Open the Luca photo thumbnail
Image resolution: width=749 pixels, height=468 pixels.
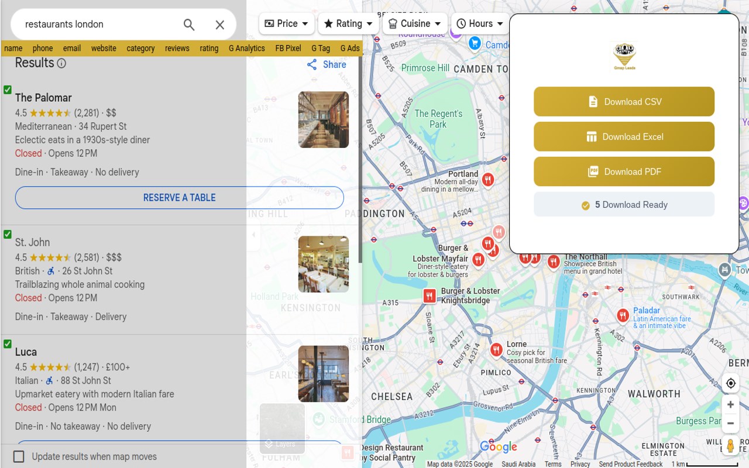click(x=324, y=374)
